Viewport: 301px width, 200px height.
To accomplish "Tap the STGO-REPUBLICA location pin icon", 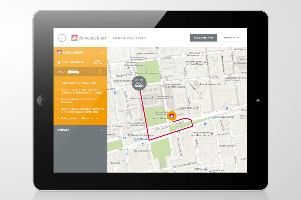I will pyautogui.click(x=59, y=62).
